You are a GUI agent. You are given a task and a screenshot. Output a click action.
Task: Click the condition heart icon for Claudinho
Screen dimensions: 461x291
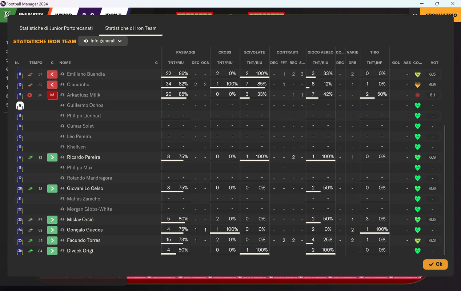coord(418,85)
